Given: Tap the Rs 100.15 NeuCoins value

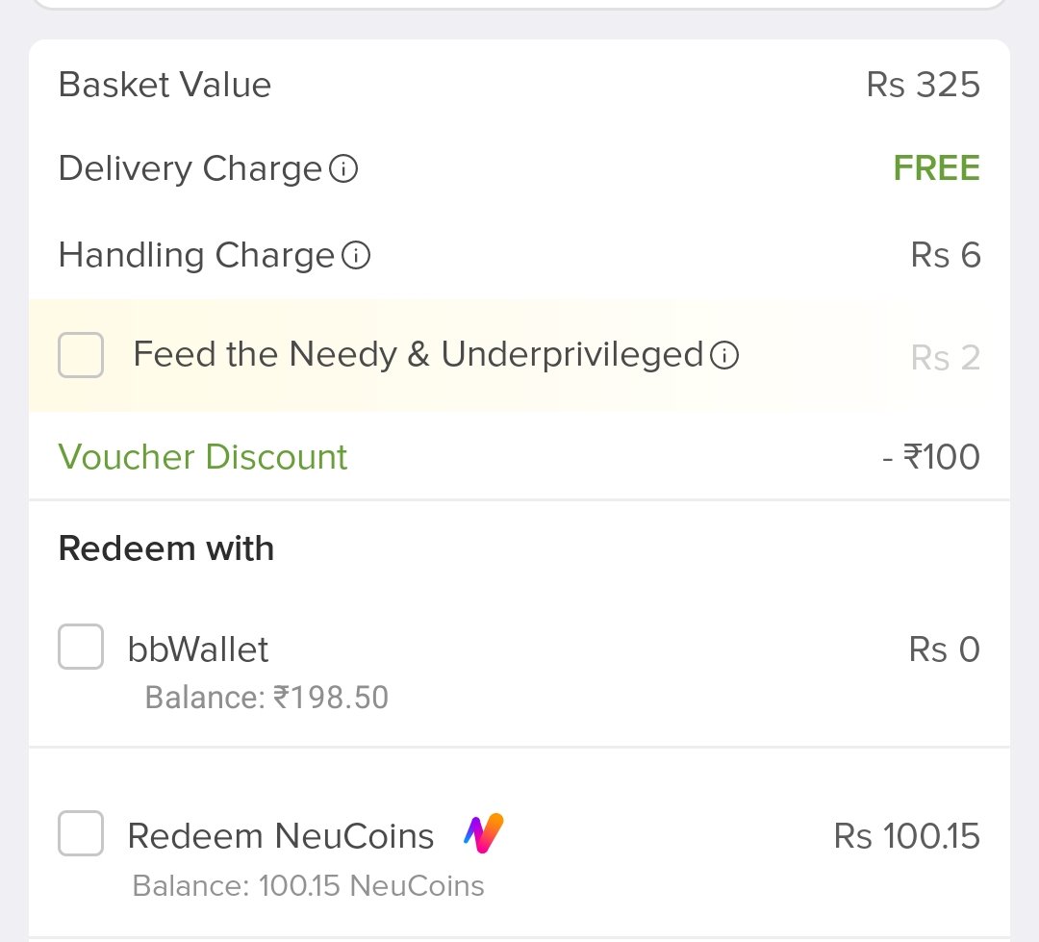Looking at the screenshot, I should [x=907, y=836].
